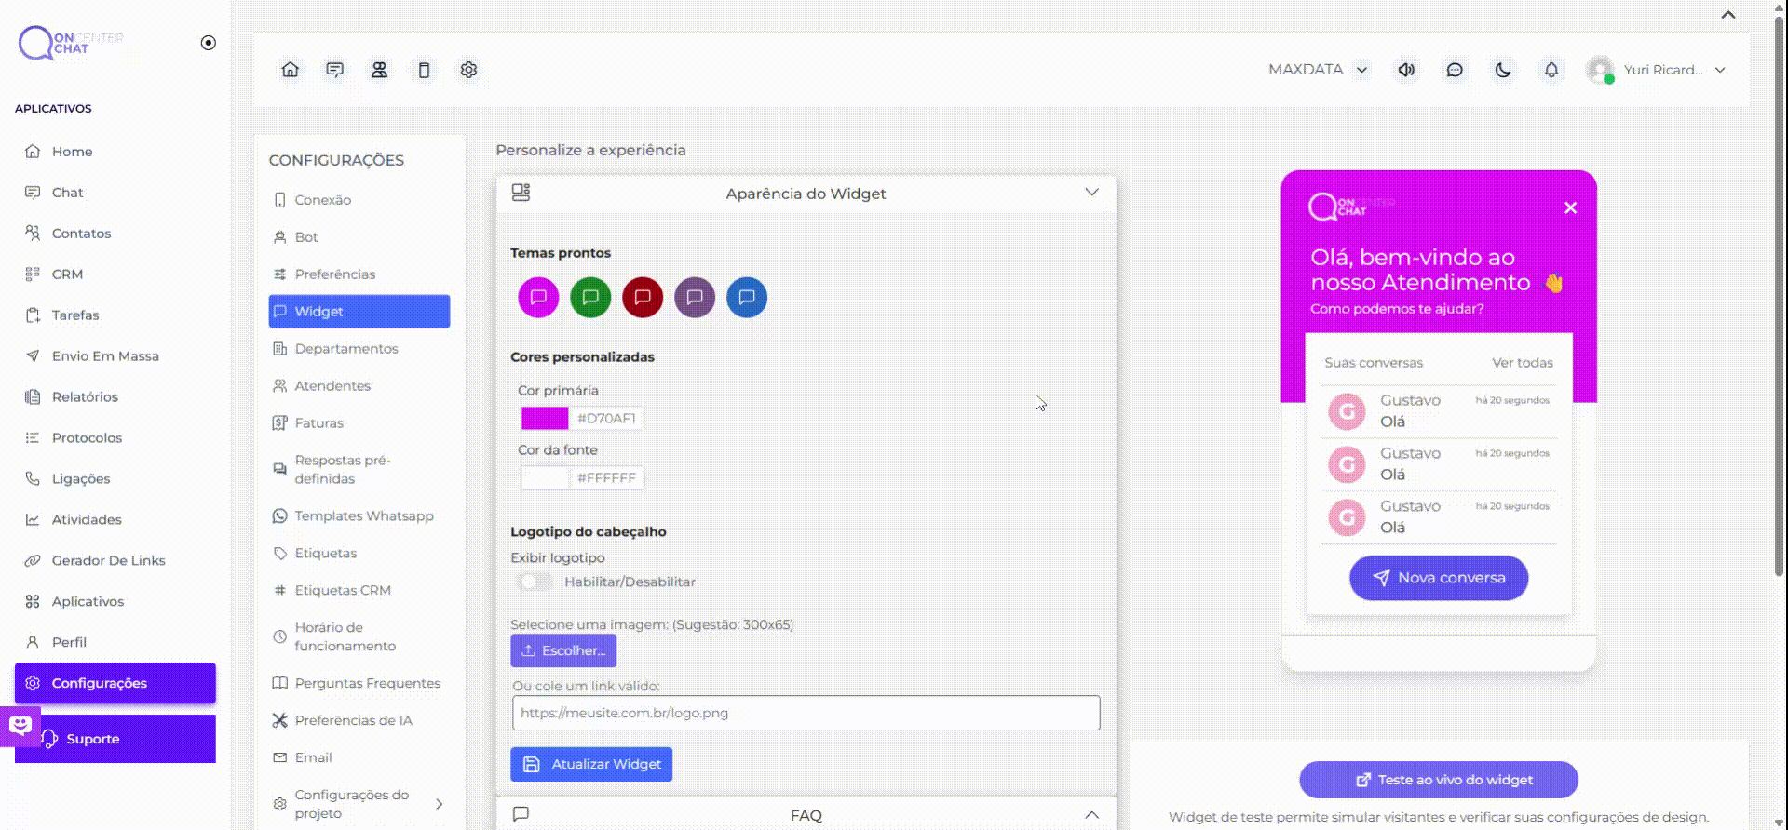Open the notifications bell
This screenshot has height=830, width=1788.
click(x=1551, y=70)
